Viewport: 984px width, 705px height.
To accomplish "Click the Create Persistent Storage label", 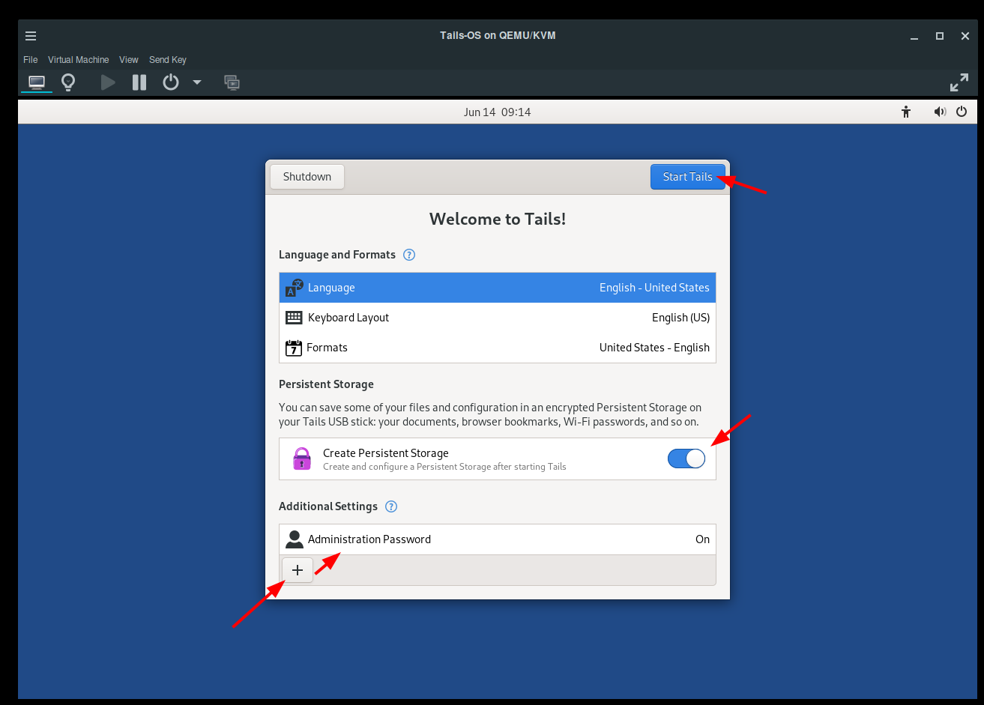I will pyautogui.click(x=386, y=453).
